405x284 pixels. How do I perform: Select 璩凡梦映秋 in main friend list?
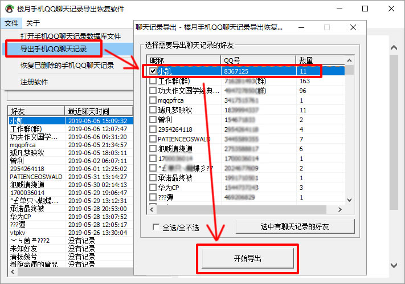pos(27,153)
